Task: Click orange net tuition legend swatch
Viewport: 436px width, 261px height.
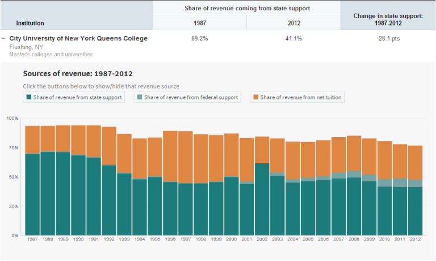Action: coord(255,98)
